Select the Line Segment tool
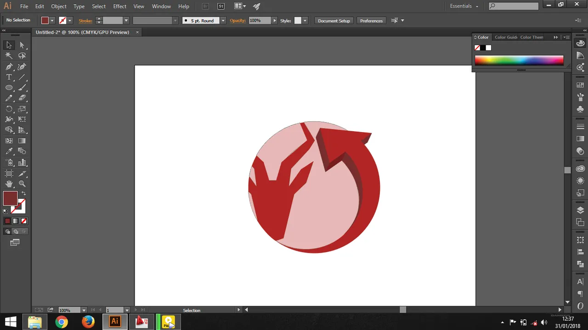588x330 pixels. coord(22,77)
